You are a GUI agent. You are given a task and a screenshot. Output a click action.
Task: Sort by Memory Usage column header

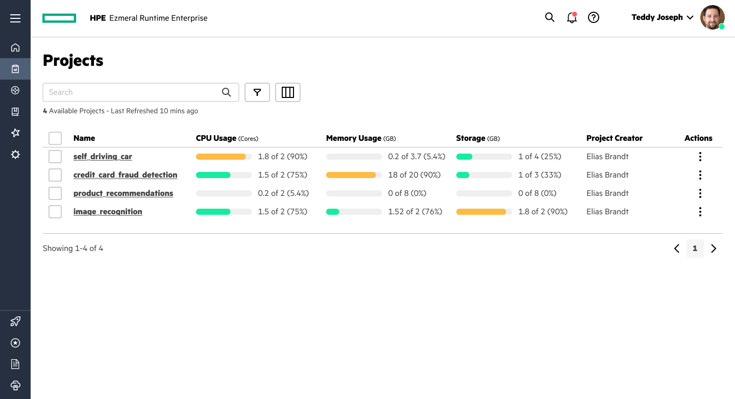coord(361,138)
